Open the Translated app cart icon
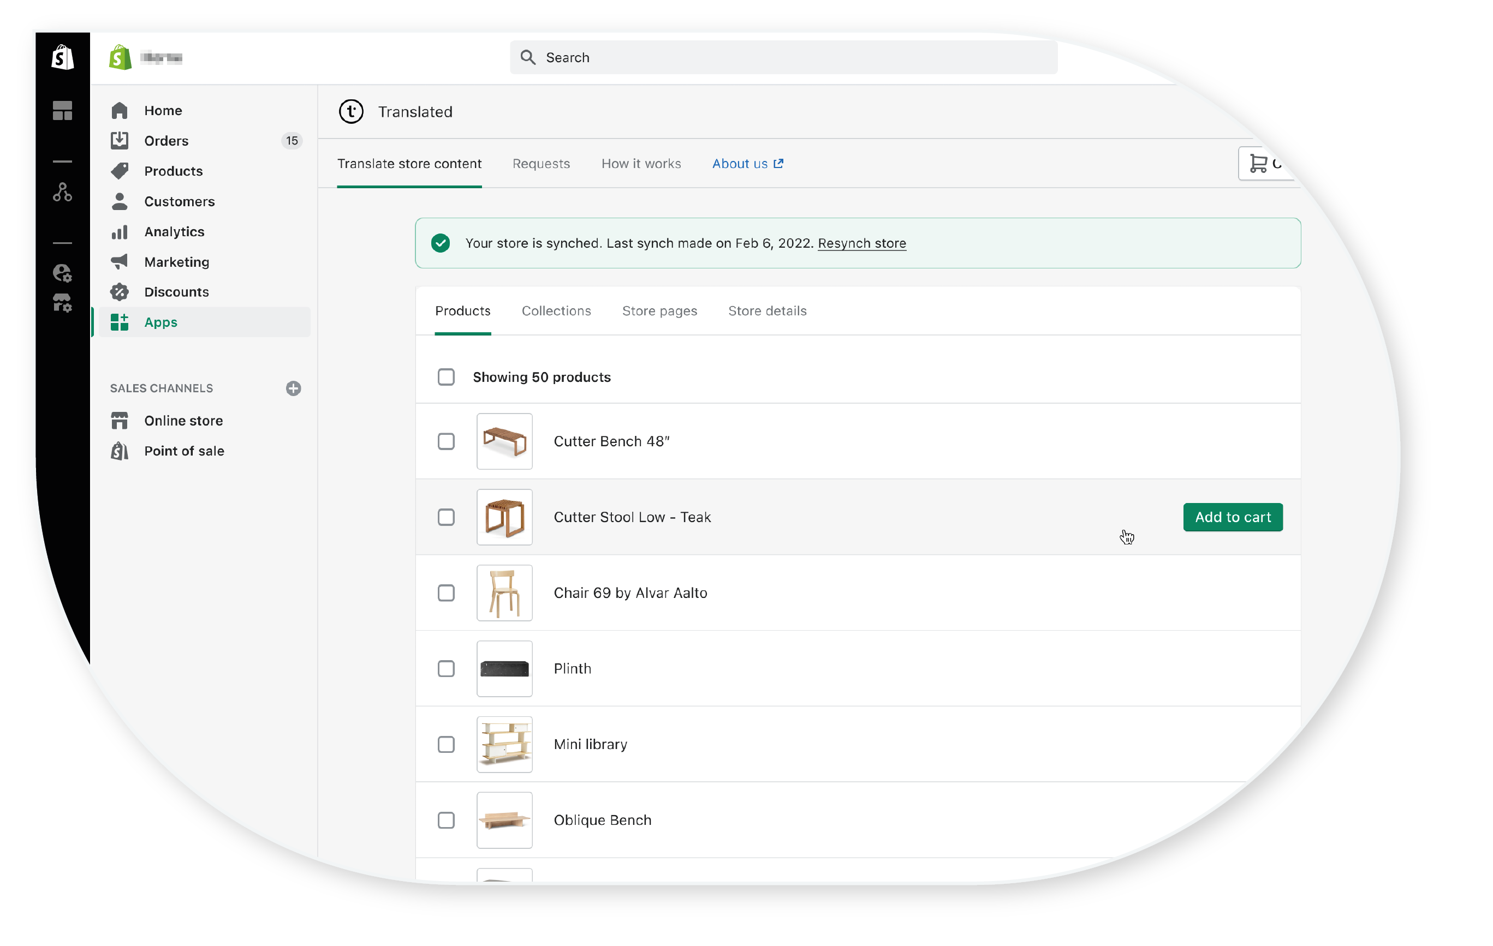The image size is (1493, 946). point(1259,164)
